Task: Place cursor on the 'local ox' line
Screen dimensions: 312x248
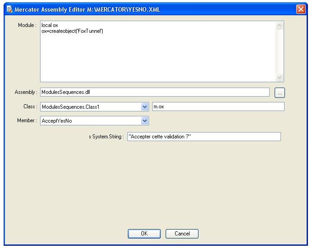Action: [x=50, y=25]
